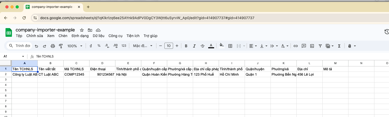The image size is (389, 117).
Task: Open the Định dạng menu
Action: point(80,36)
